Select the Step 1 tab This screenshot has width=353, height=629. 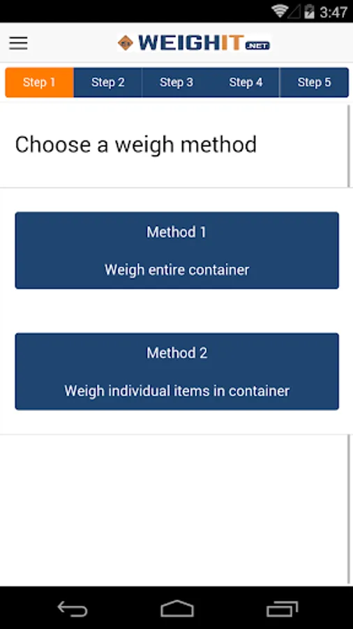coord(39,82)
